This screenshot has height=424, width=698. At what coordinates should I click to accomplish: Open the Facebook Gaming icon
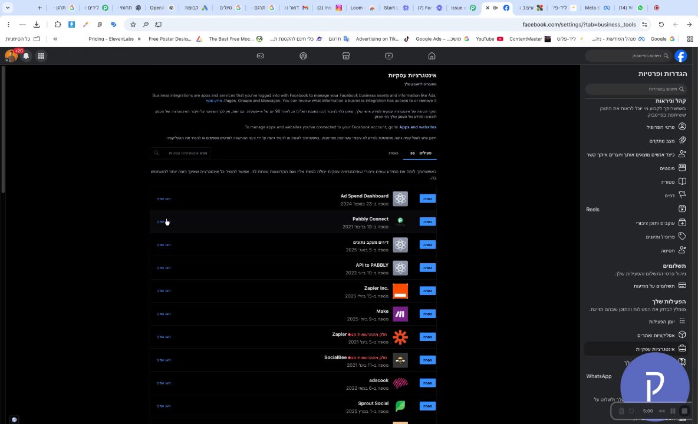[x=261, y=56]
